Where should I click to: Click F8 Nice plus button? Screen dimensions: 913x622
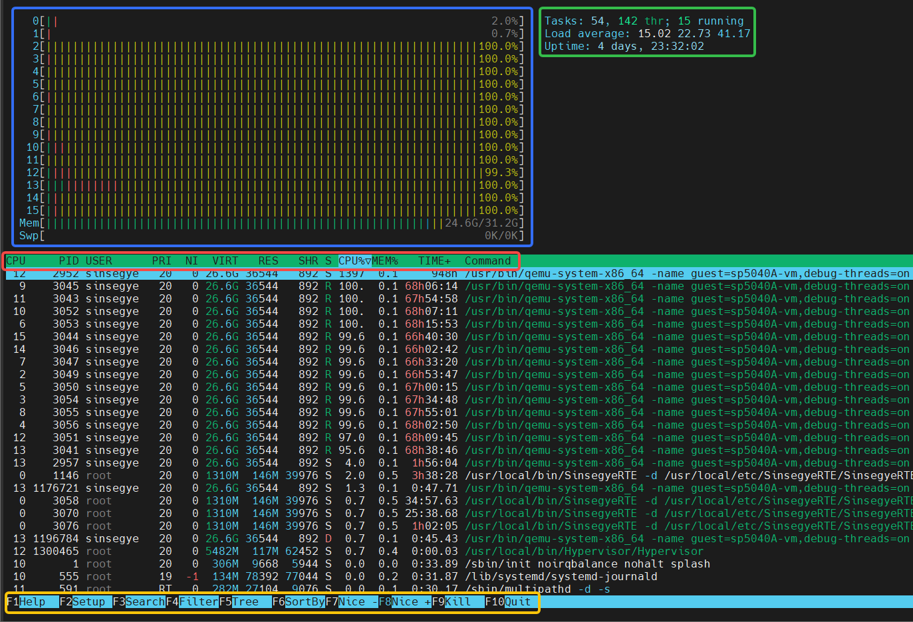coord(404,602)
